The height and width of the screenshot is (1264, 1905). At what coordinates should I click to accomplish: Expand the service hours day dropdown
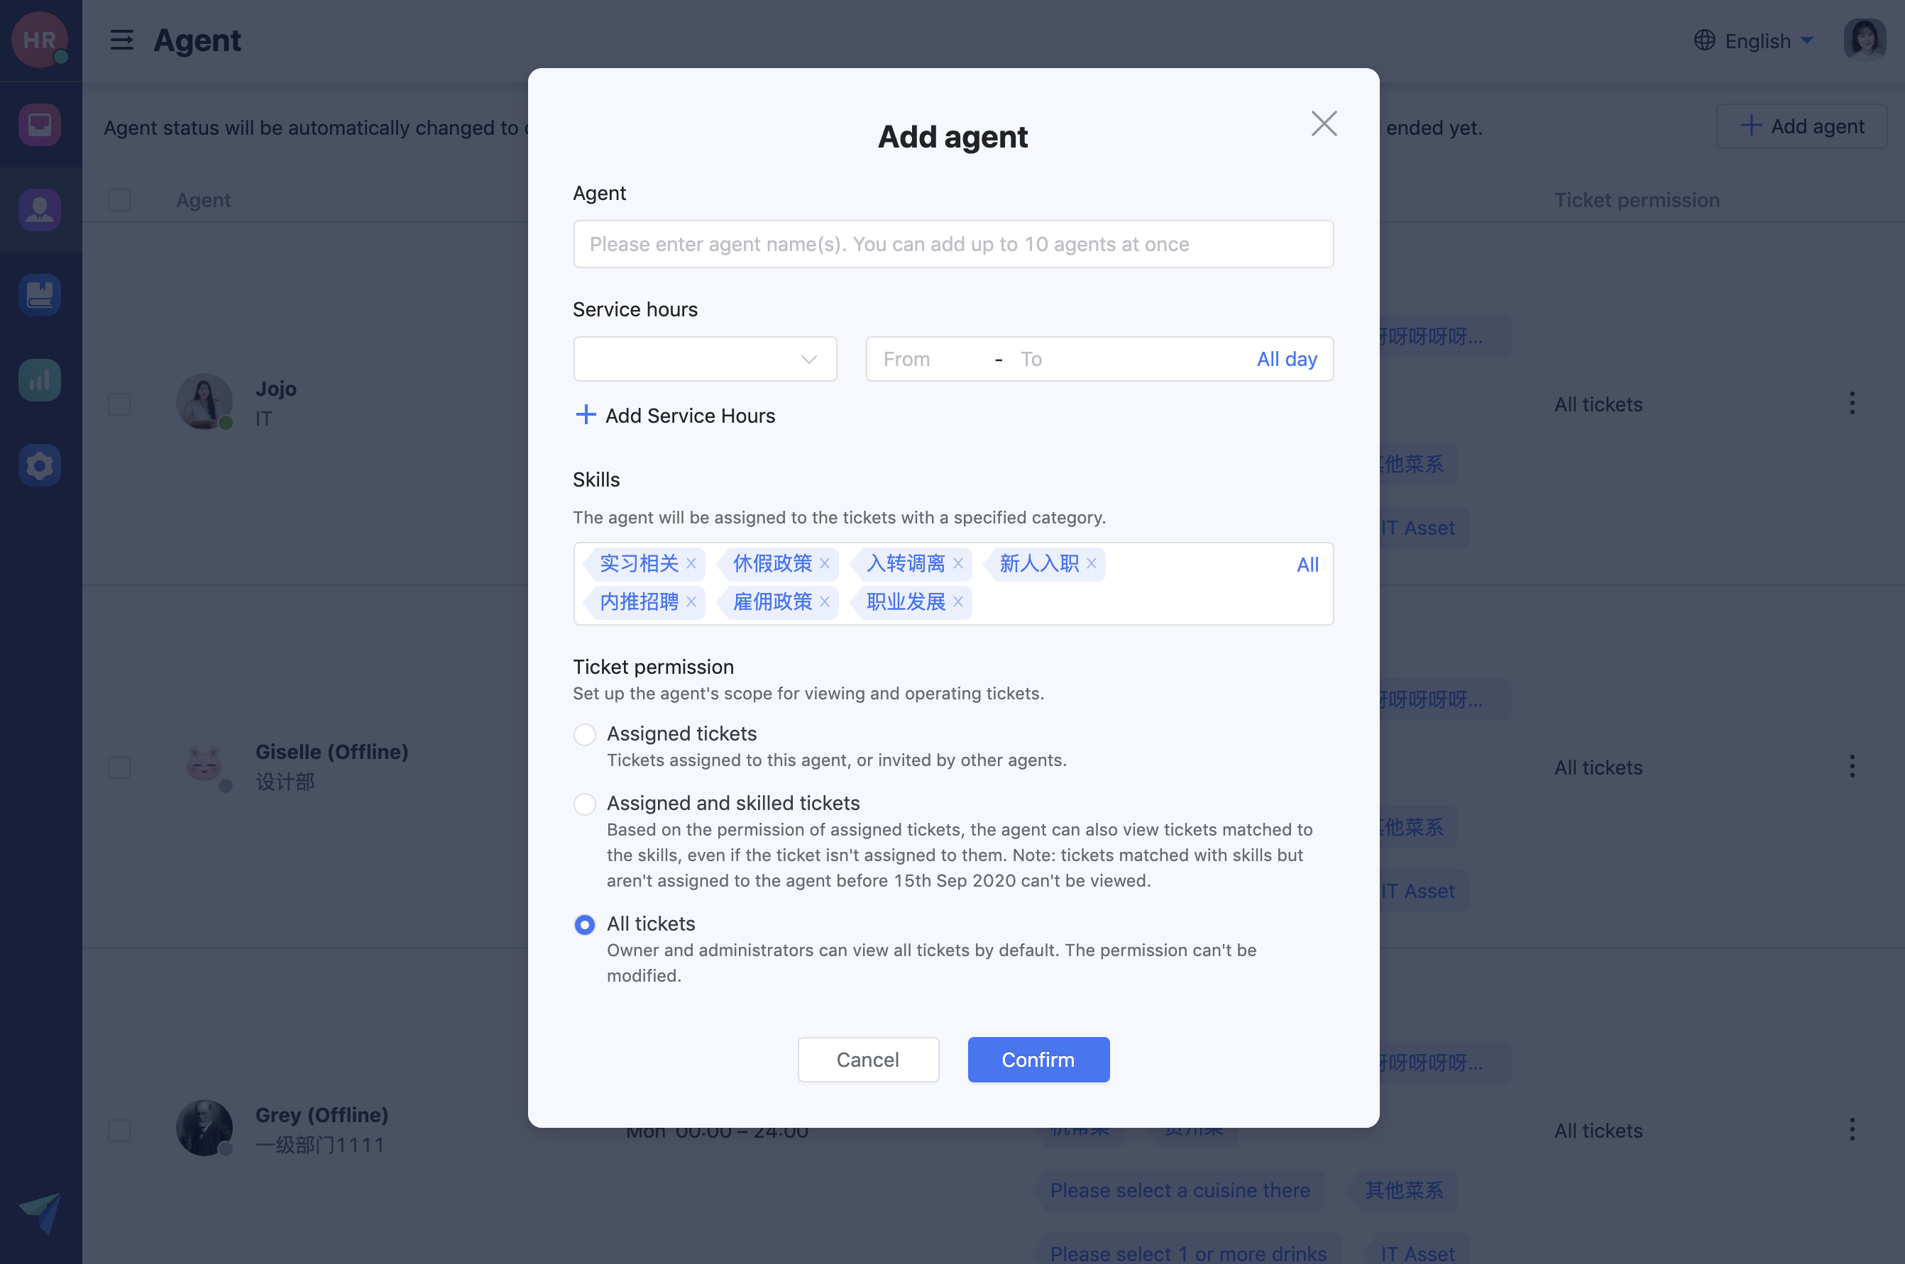pyautogui.click(x=704, y=359)
